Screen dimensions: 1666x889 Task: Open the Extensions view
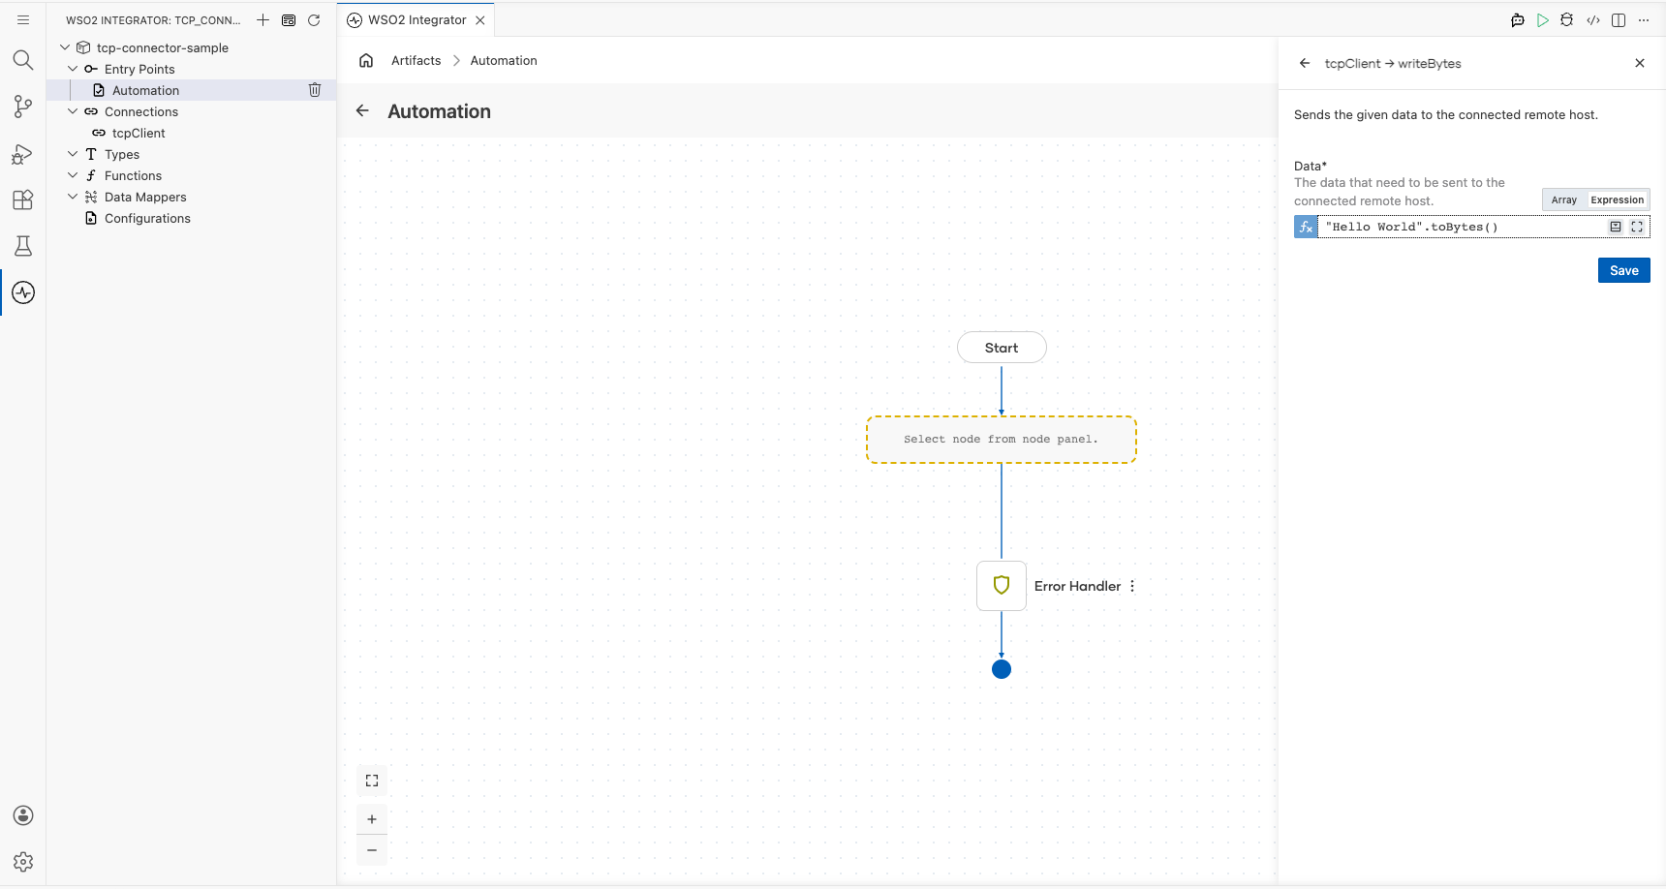(x=23, y=199)
